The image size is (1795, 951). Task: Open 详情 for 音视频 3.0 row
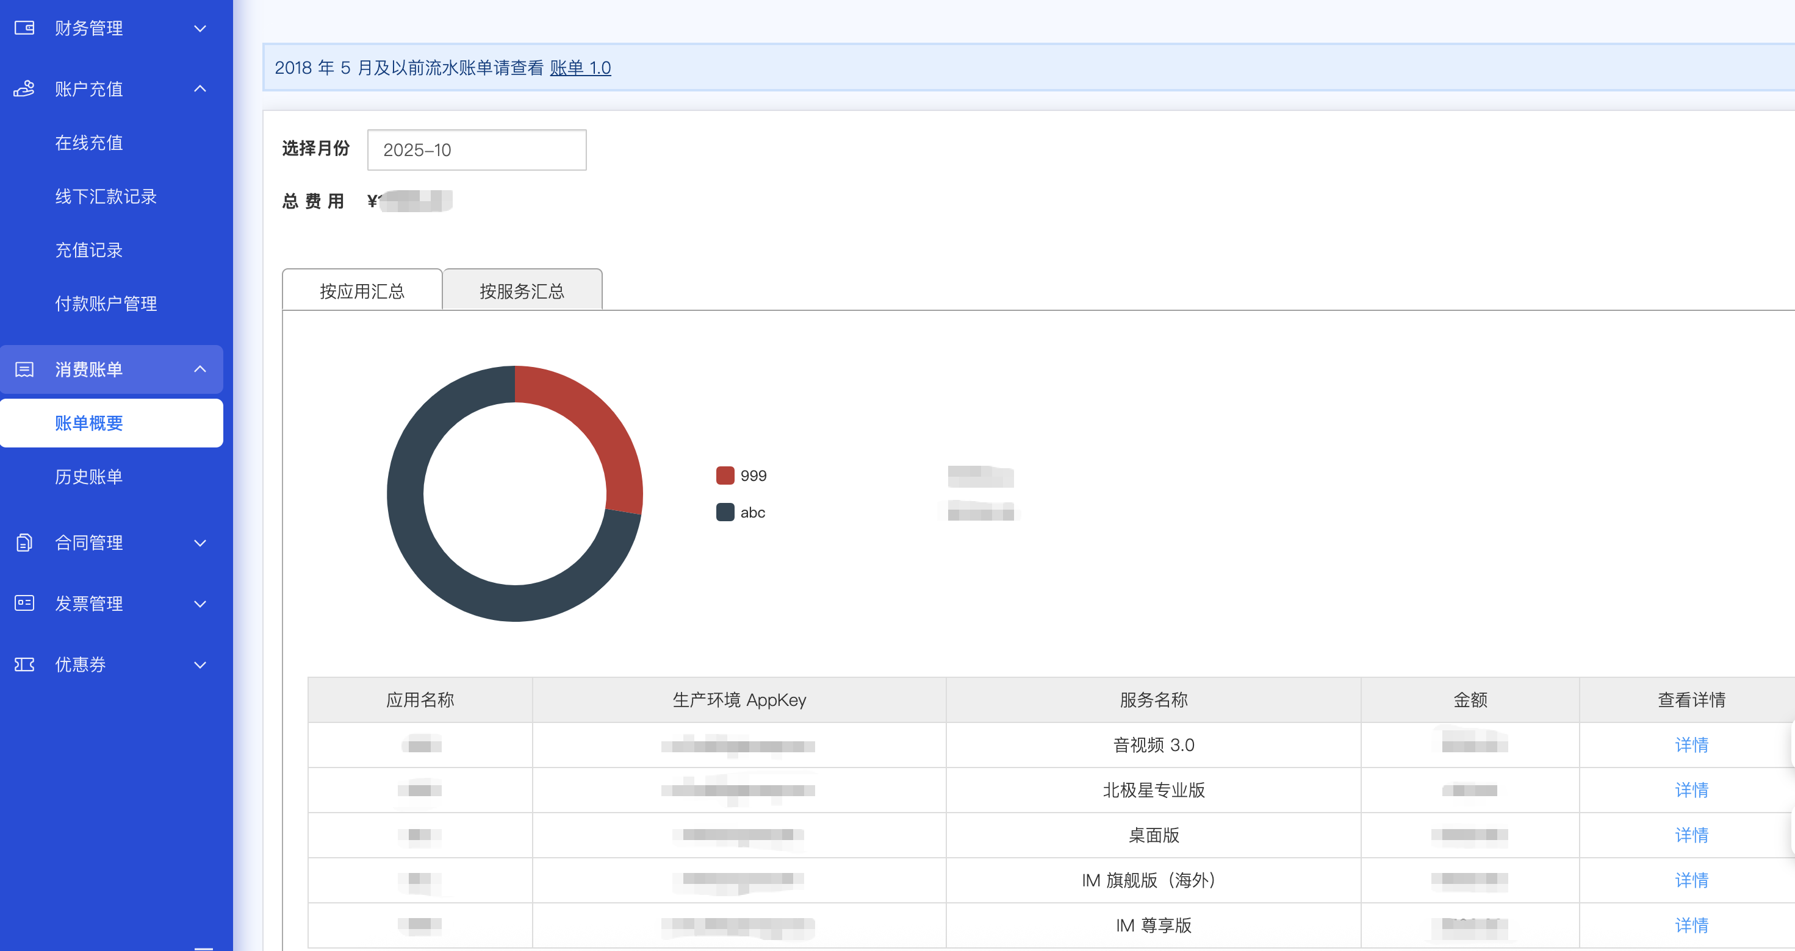click(1691, 745)
